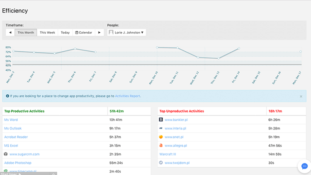Advance to the next timeframe with the right arrow
Screen dimensions: 311x175
coord(100,32)
